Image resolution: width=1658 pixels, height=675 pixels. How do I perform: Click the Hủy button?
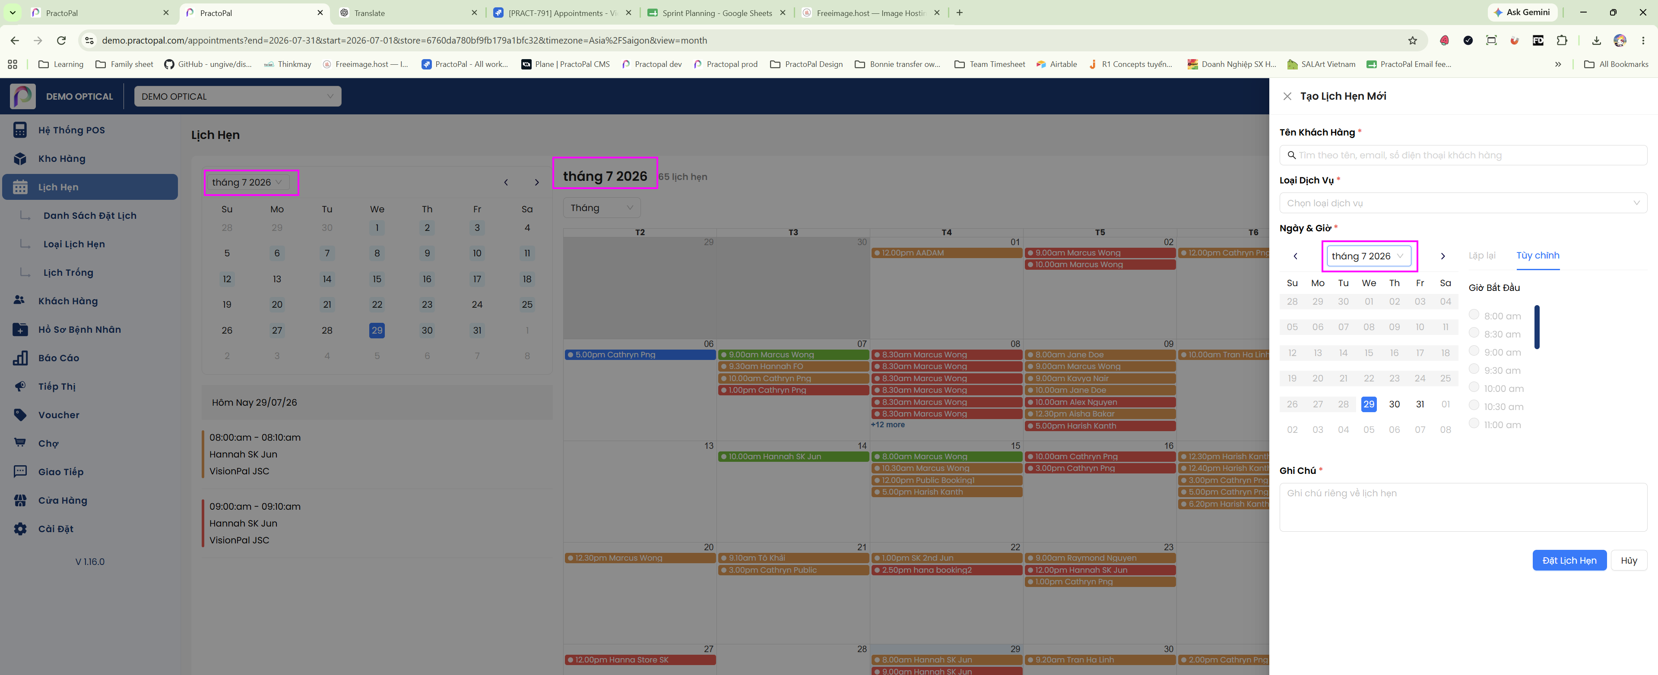(1628, 560)
